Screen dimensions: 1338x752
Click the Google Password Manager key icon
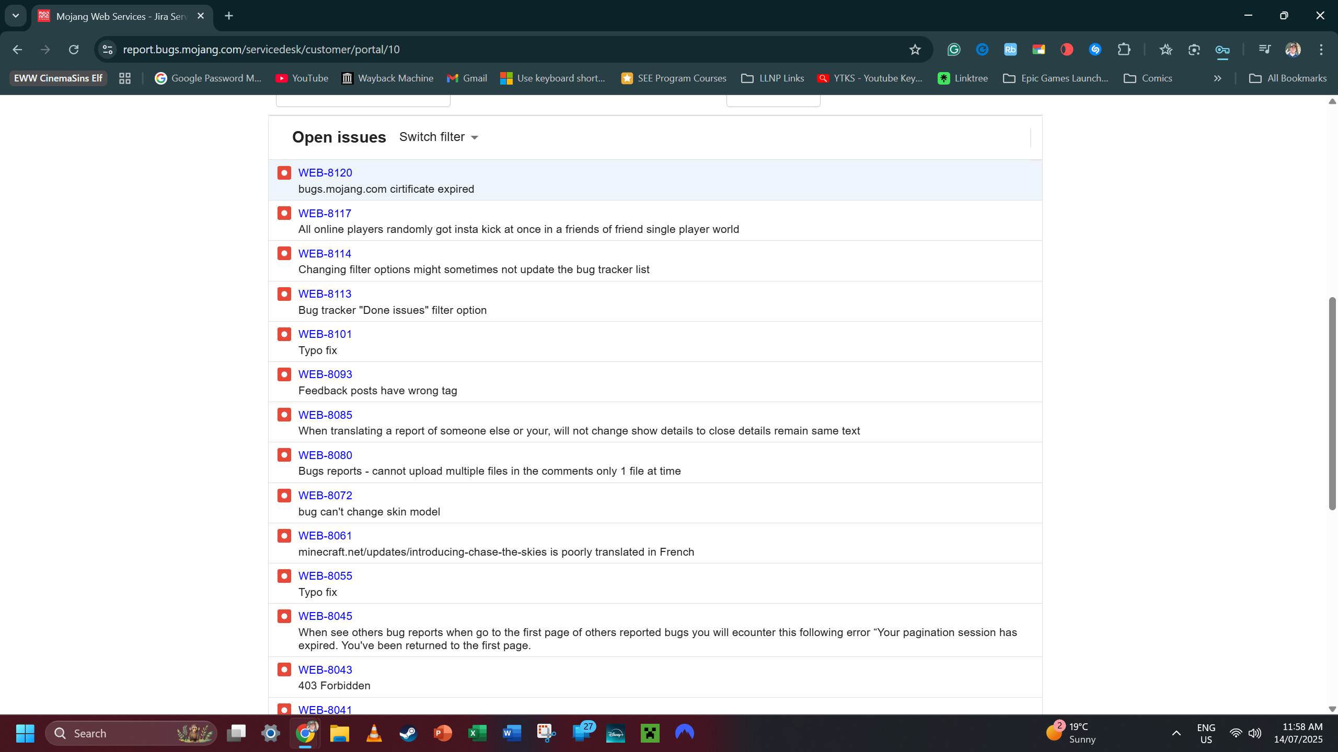(1222, 50)
